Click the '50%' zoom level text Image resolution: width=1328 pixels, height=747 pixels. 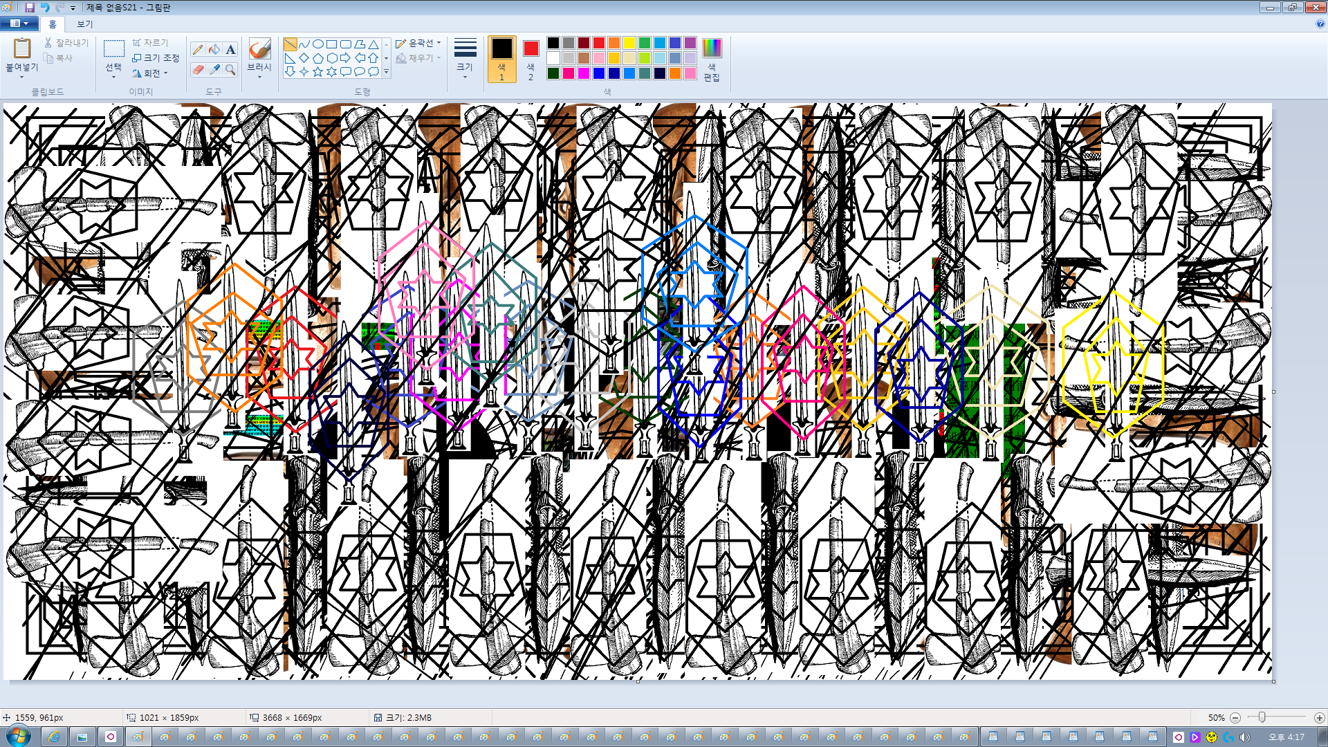click(x=1216, y=718)
